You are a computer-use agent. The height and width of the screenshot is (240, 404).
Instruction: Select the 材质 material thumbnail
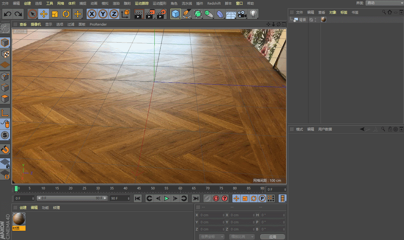click(x=19, y=219)
